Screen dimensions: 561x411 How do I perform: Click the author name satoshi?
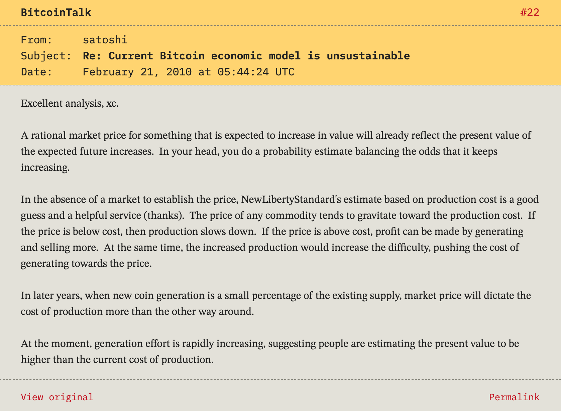coord(105,40)
